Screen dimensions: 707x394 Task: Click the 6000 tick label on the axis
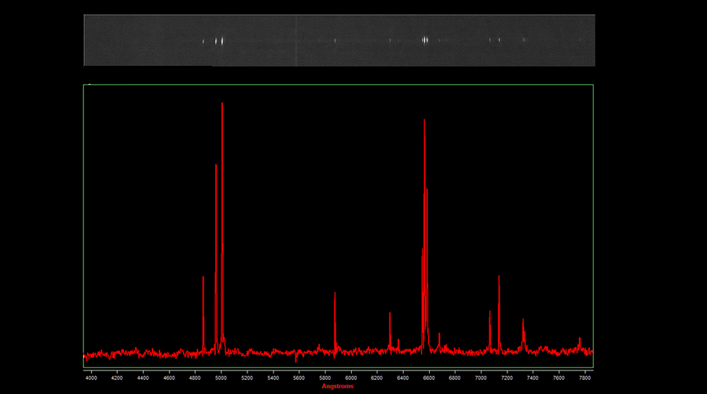351,378
